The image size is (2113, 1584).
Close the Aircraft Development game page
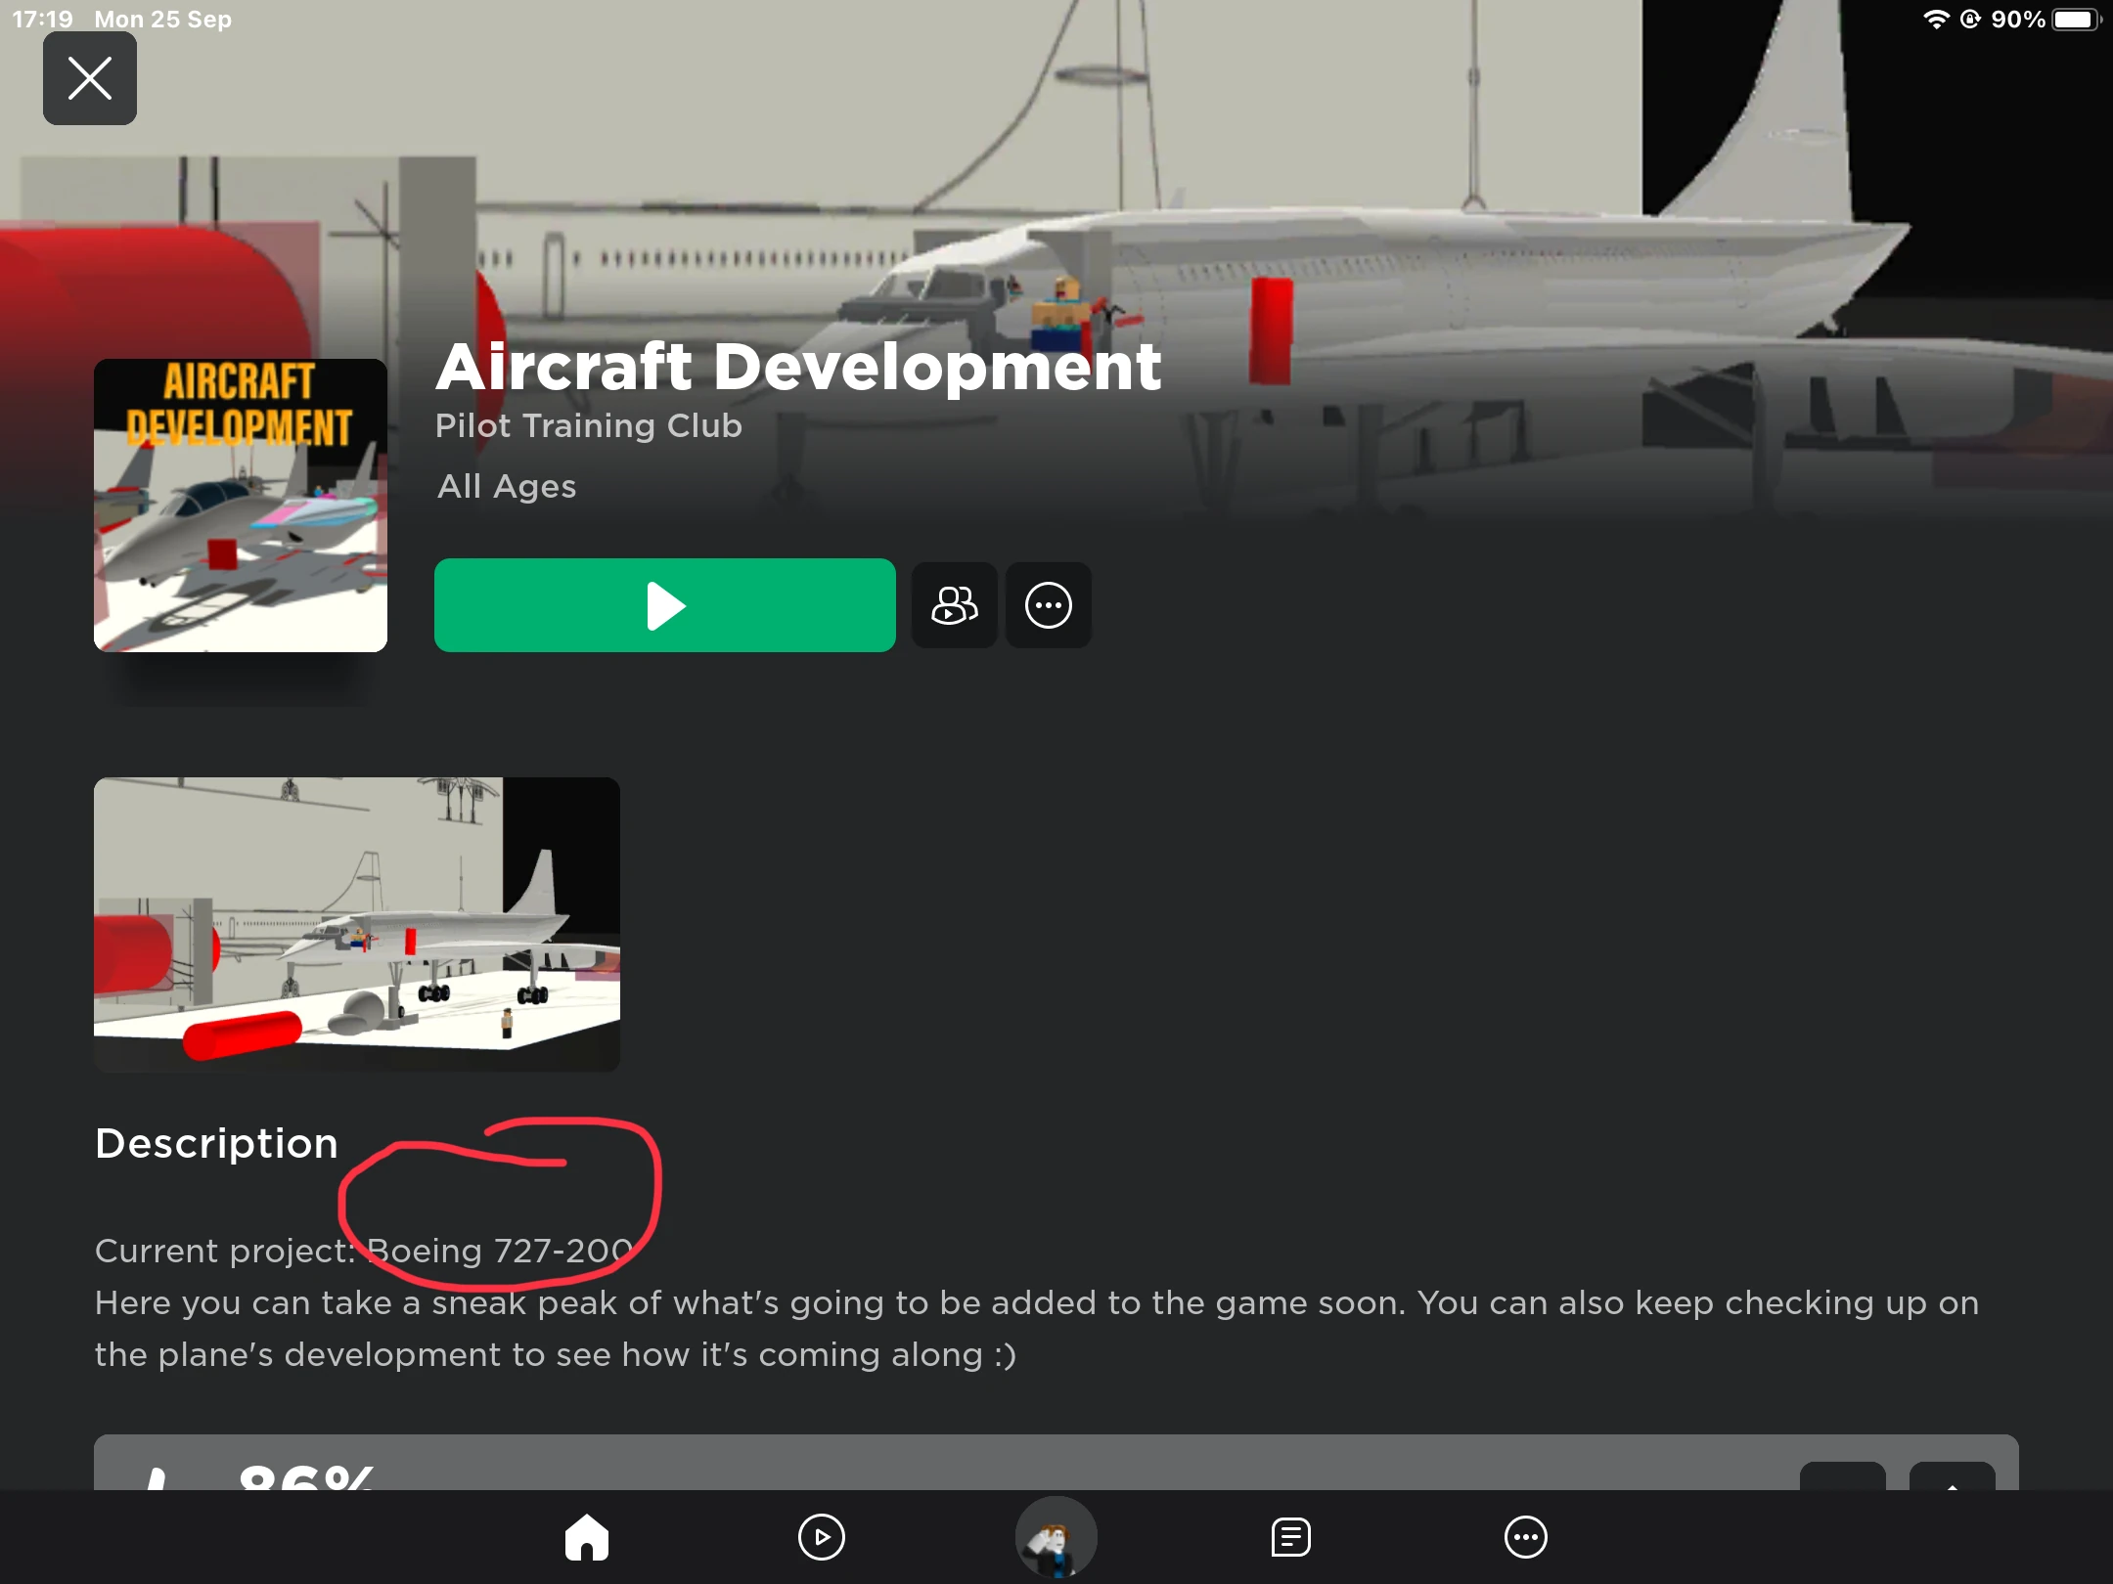pos(90,78)
